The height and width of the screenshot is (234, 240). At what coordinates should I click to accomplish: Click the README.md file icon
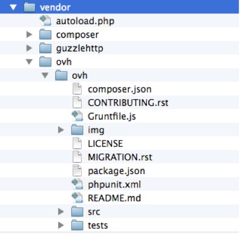click(x=77, y=198)
